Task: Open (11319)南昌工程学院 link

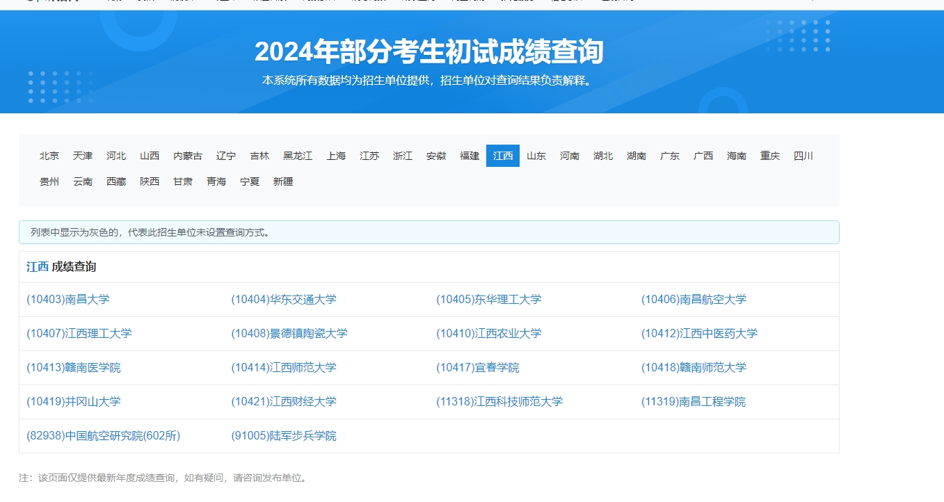Action: (x=694, y=402)
